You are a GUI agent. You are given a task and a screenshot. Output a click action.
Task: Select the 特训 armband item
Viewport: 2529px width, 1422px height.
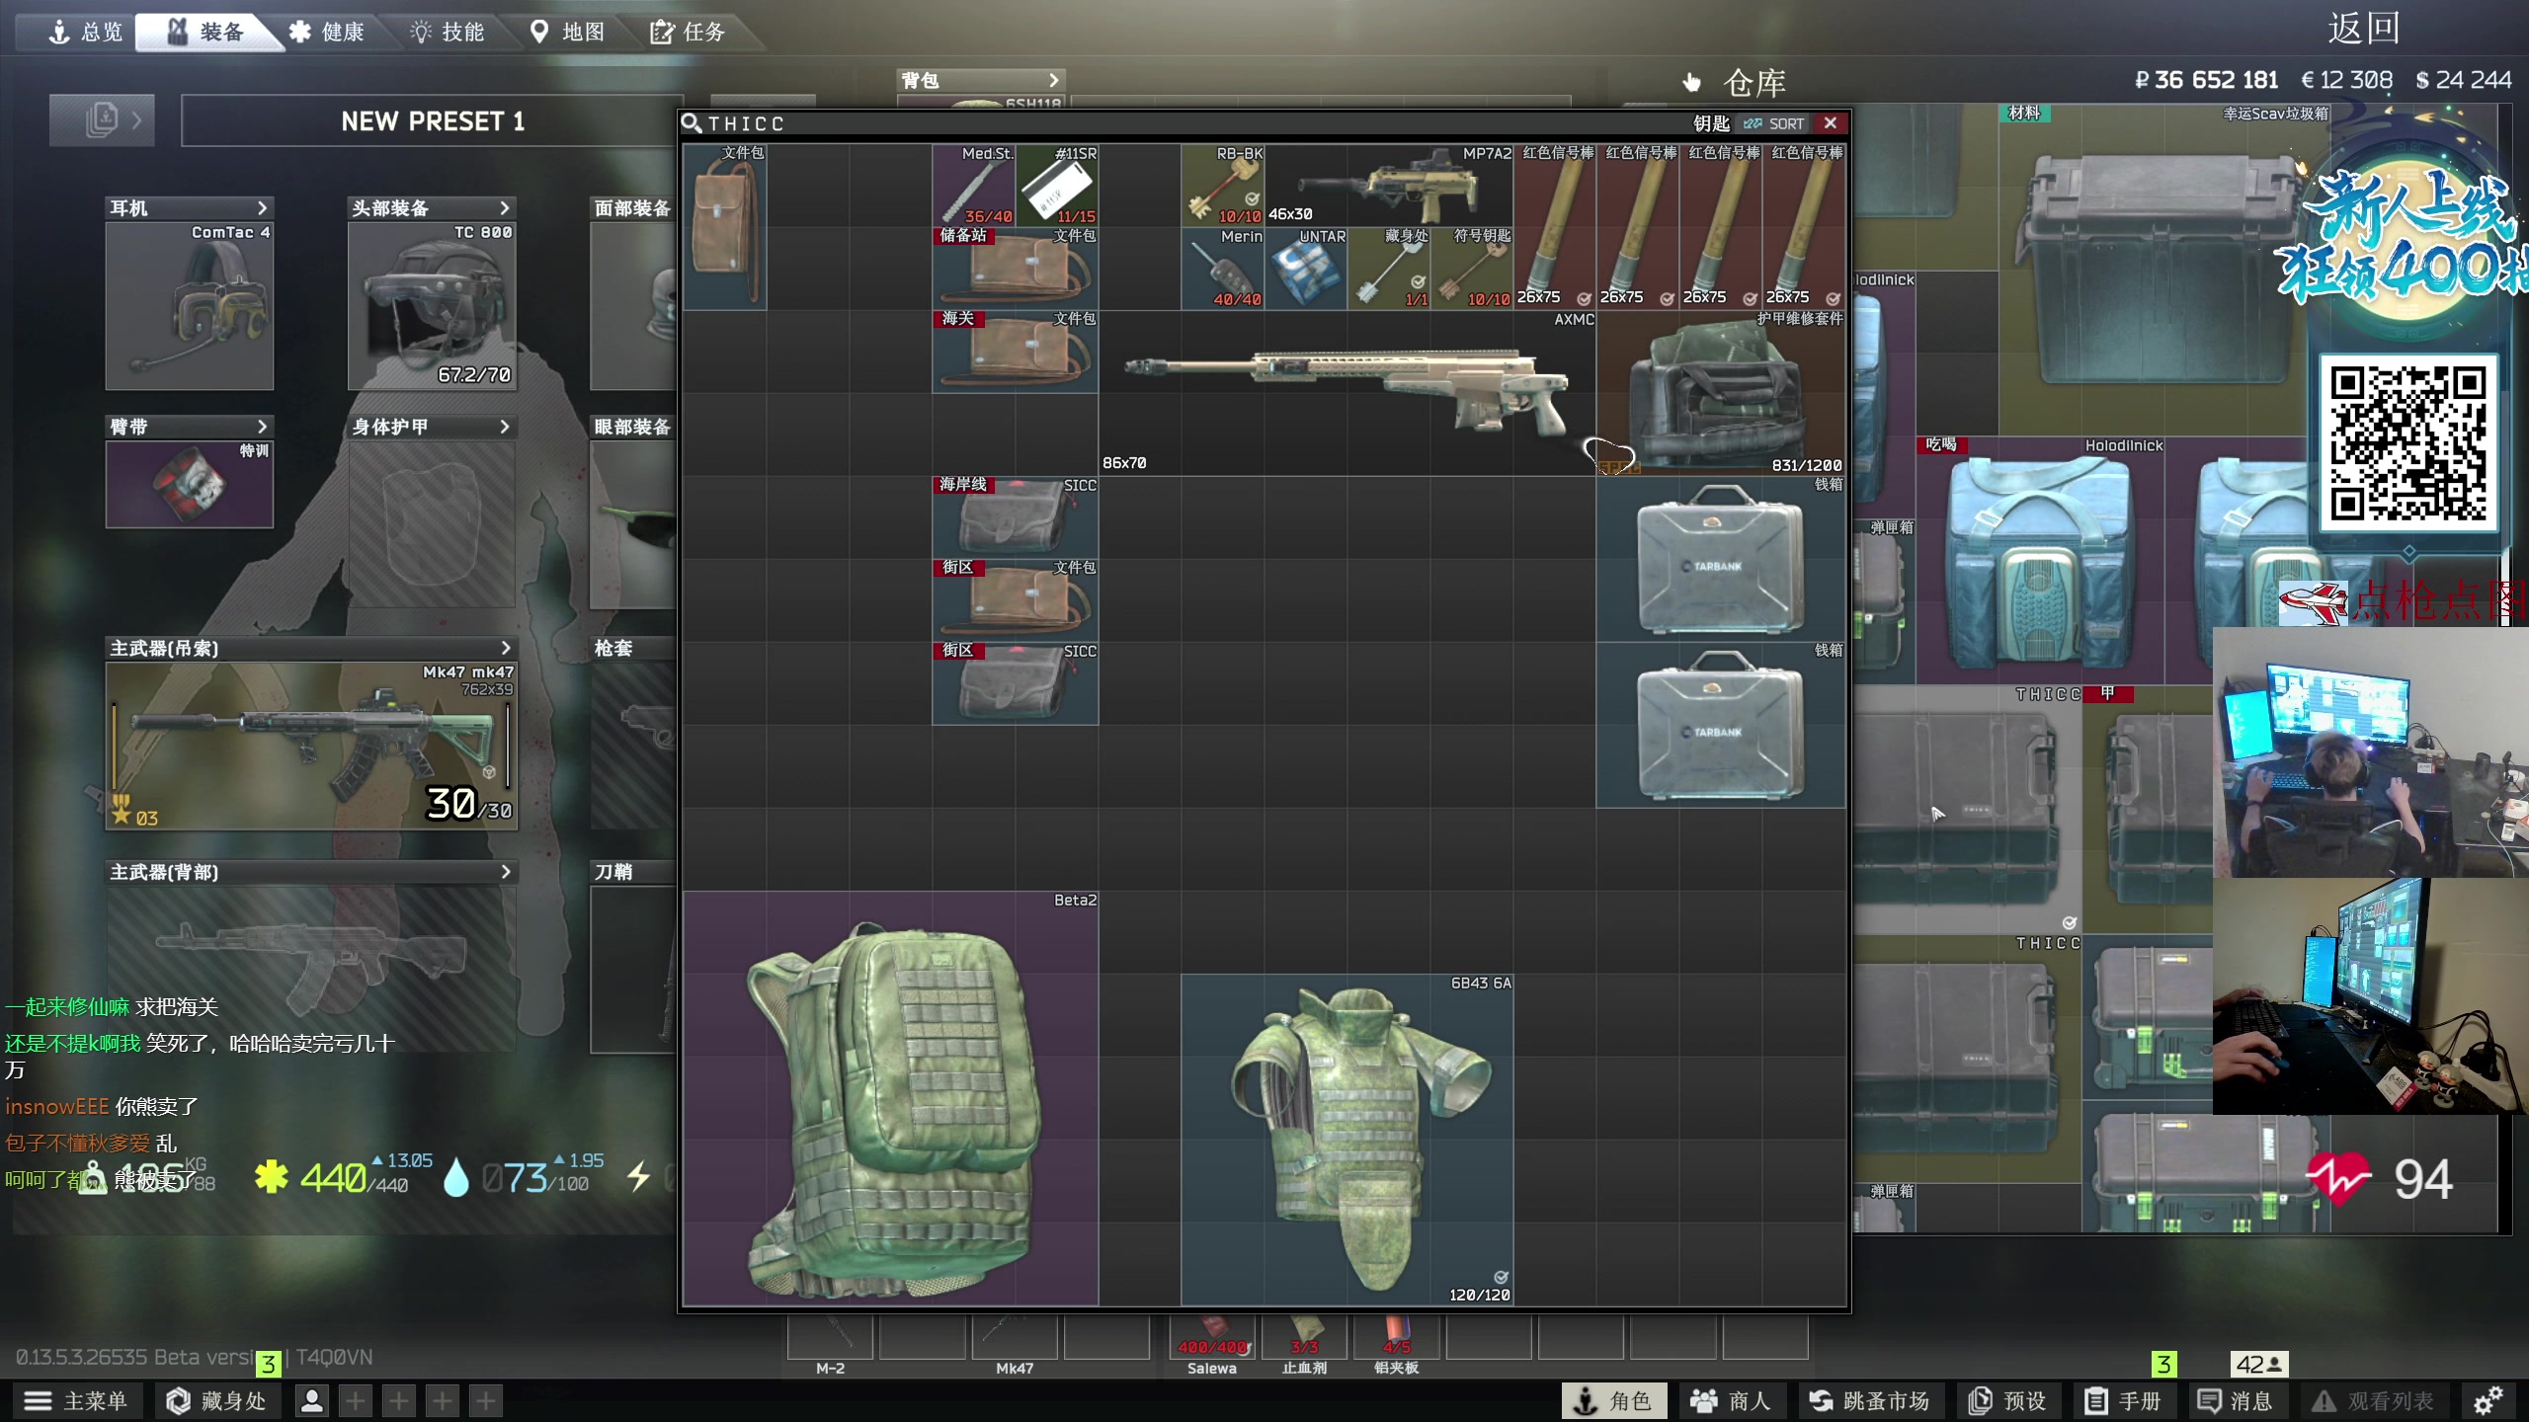190,484
